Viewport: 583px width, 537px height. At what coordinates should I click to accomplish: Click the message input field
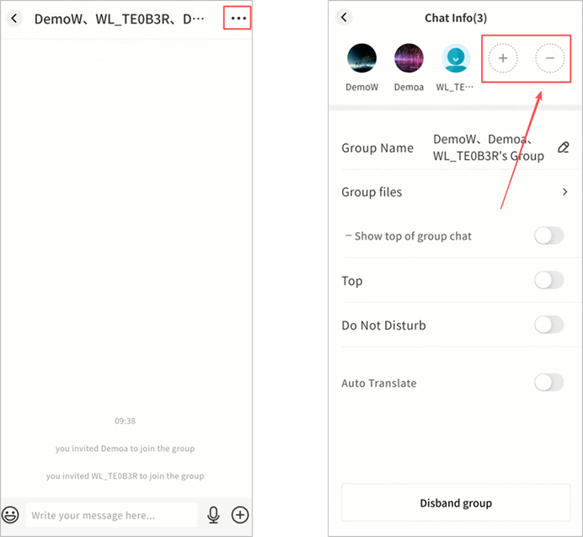coord(111,514)
